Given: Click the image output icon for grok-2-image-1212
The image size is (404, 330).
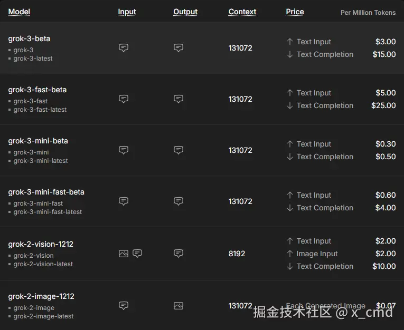Looking at the screenshot, I should 178,306.
